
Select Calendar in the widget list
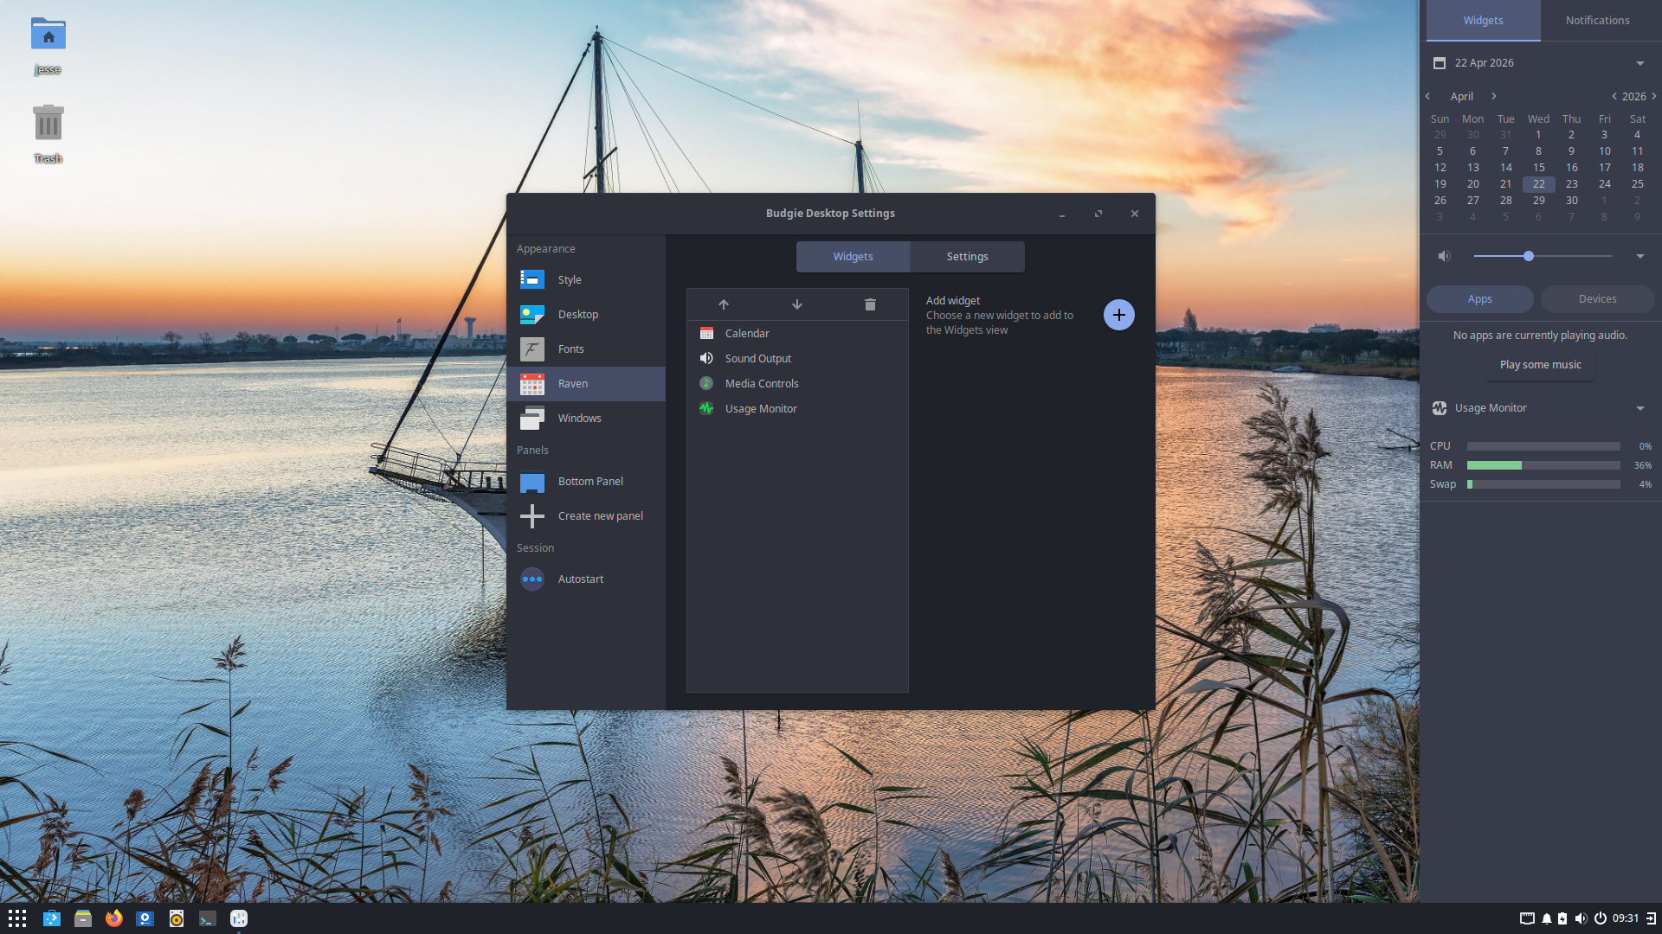(797, 333)
